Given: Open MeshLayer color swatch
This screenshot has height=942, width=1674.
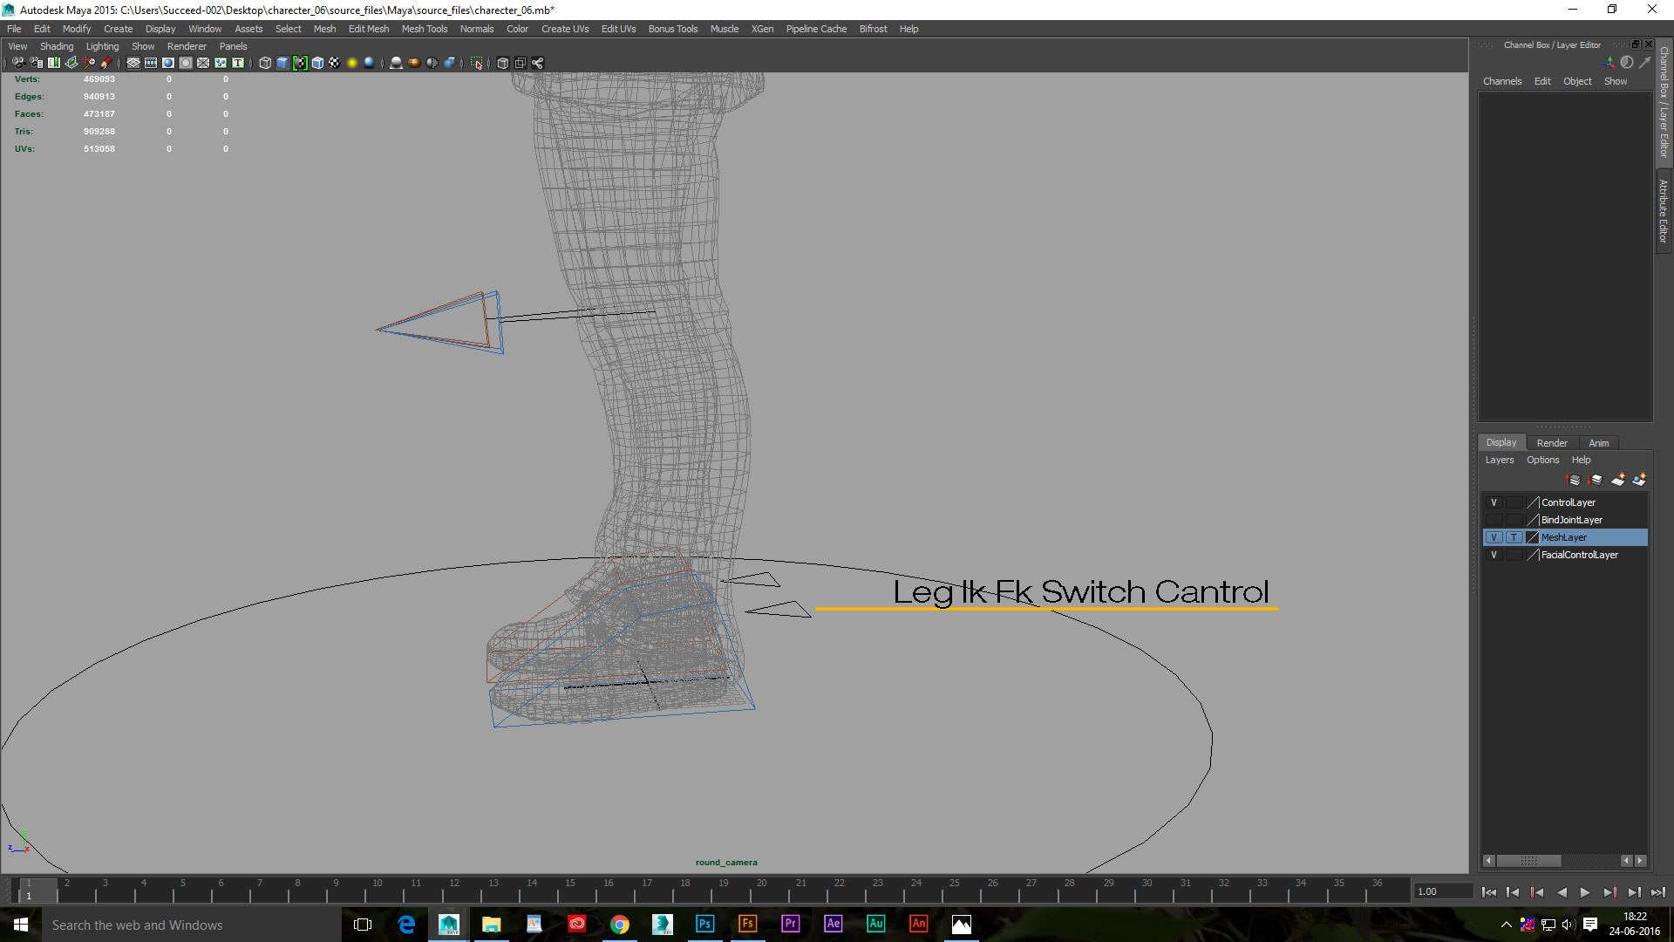Looking at the screenshot, I should click(x=1533, y=537).
